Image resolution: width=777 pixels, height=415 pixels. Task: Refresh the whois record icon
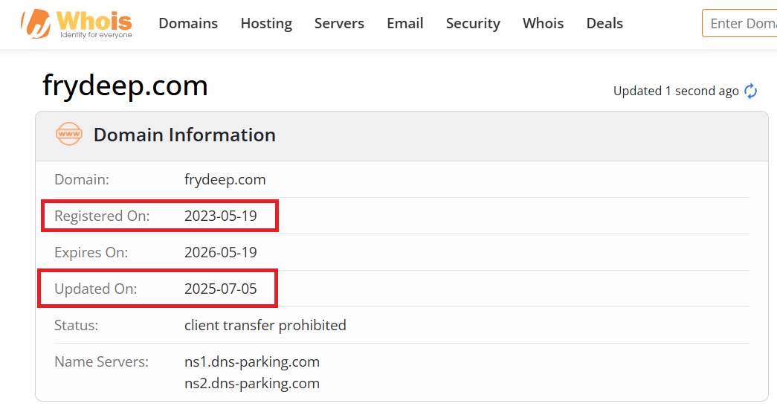pyautogui.click(x=751, y=91)
